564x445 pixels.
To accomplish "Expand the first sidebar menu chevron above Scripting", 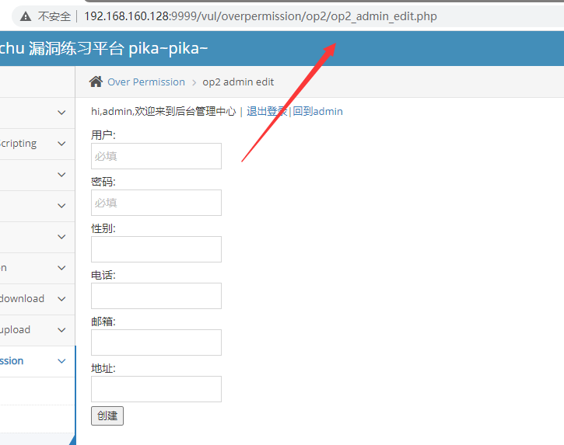I will [61, 113].
